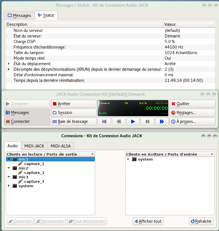
Task: Select system in input clients list
Action: (x=145, y=159)
